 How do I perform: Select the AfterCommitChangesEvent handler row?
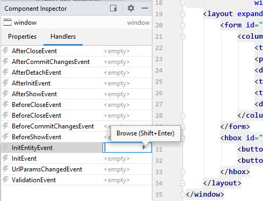click(x=76, y=62)
